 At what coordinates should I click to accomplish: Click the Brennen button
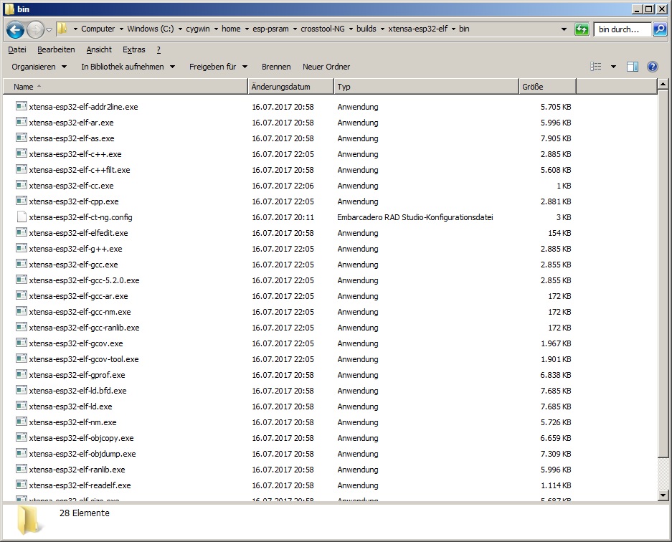tap(276, 67)
